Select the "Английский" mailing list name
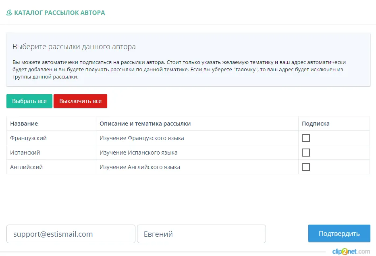This screenshot has width=376, height=256. pyautogui.click(x=27, y=167)
